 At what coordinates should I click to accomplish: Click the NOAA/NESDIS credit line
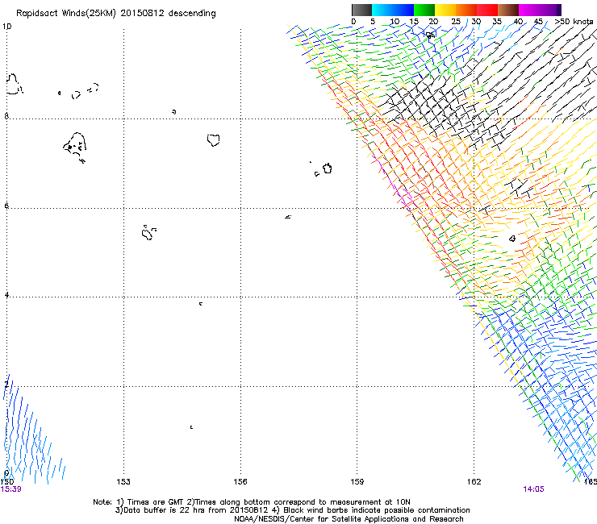[x=349, y=519]
